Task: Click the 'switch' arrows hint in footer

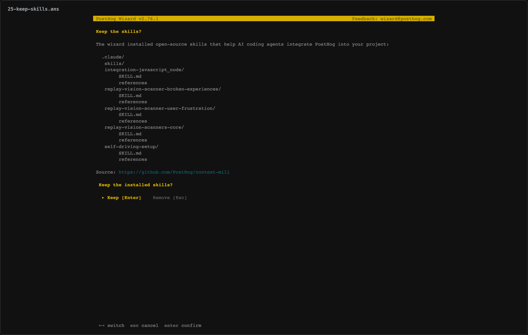Action: pos(111,326)
